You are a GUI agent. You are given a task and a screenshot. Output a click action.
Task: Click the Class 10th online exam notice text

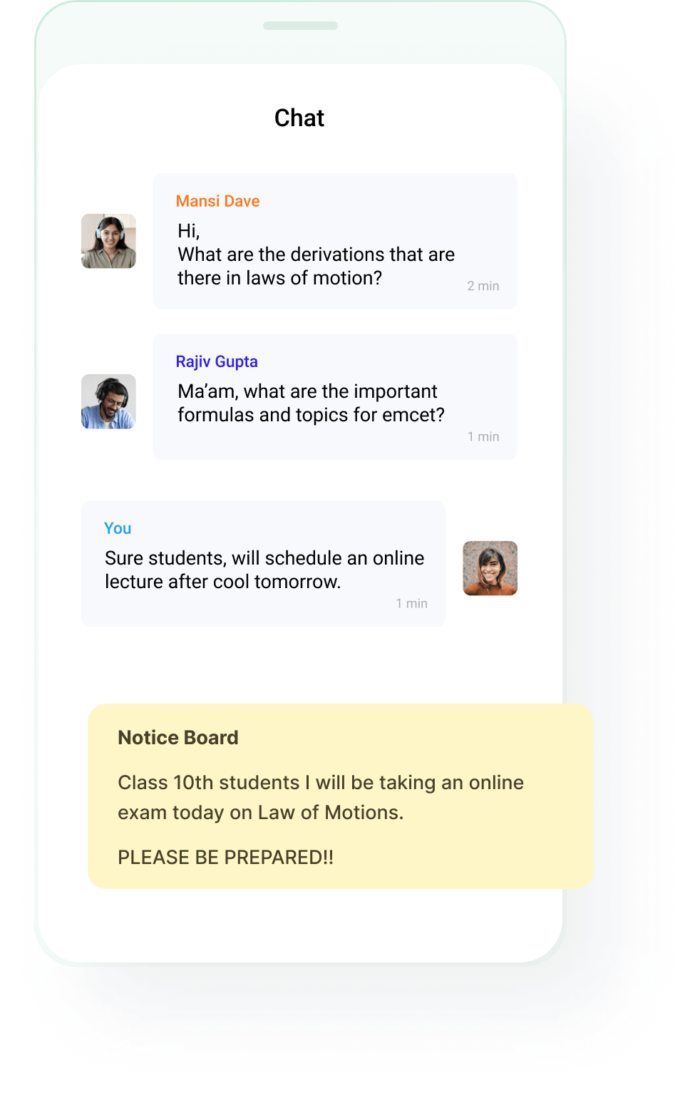(321, 797)
